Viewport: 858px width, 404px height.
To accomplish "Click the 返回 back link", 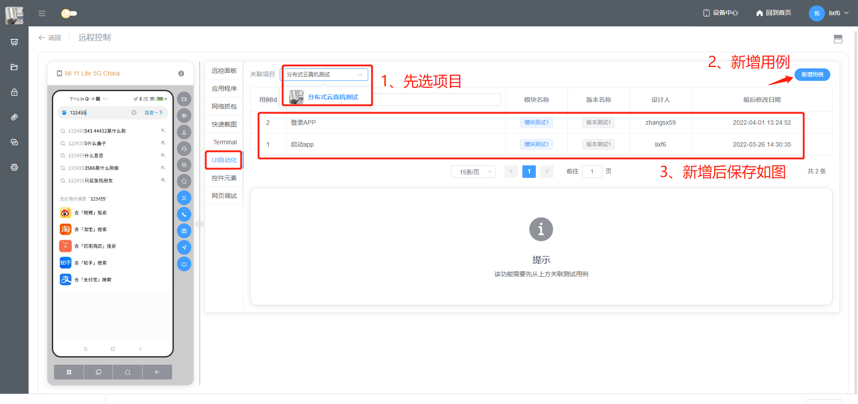I will tap(50, 38).
